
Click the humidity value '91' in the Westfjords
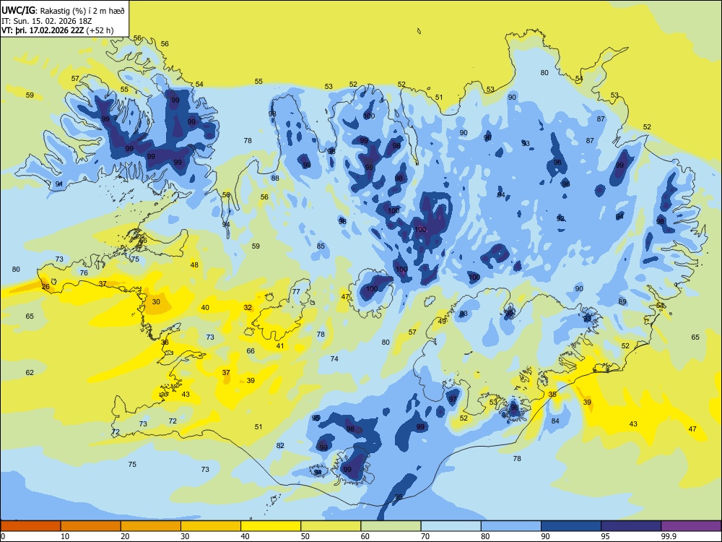coord(59,184)
